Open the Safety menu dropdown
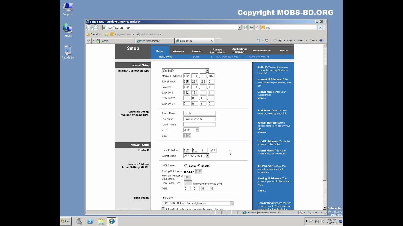This screenshot has height=226, width=403. (x=302, y=40)
